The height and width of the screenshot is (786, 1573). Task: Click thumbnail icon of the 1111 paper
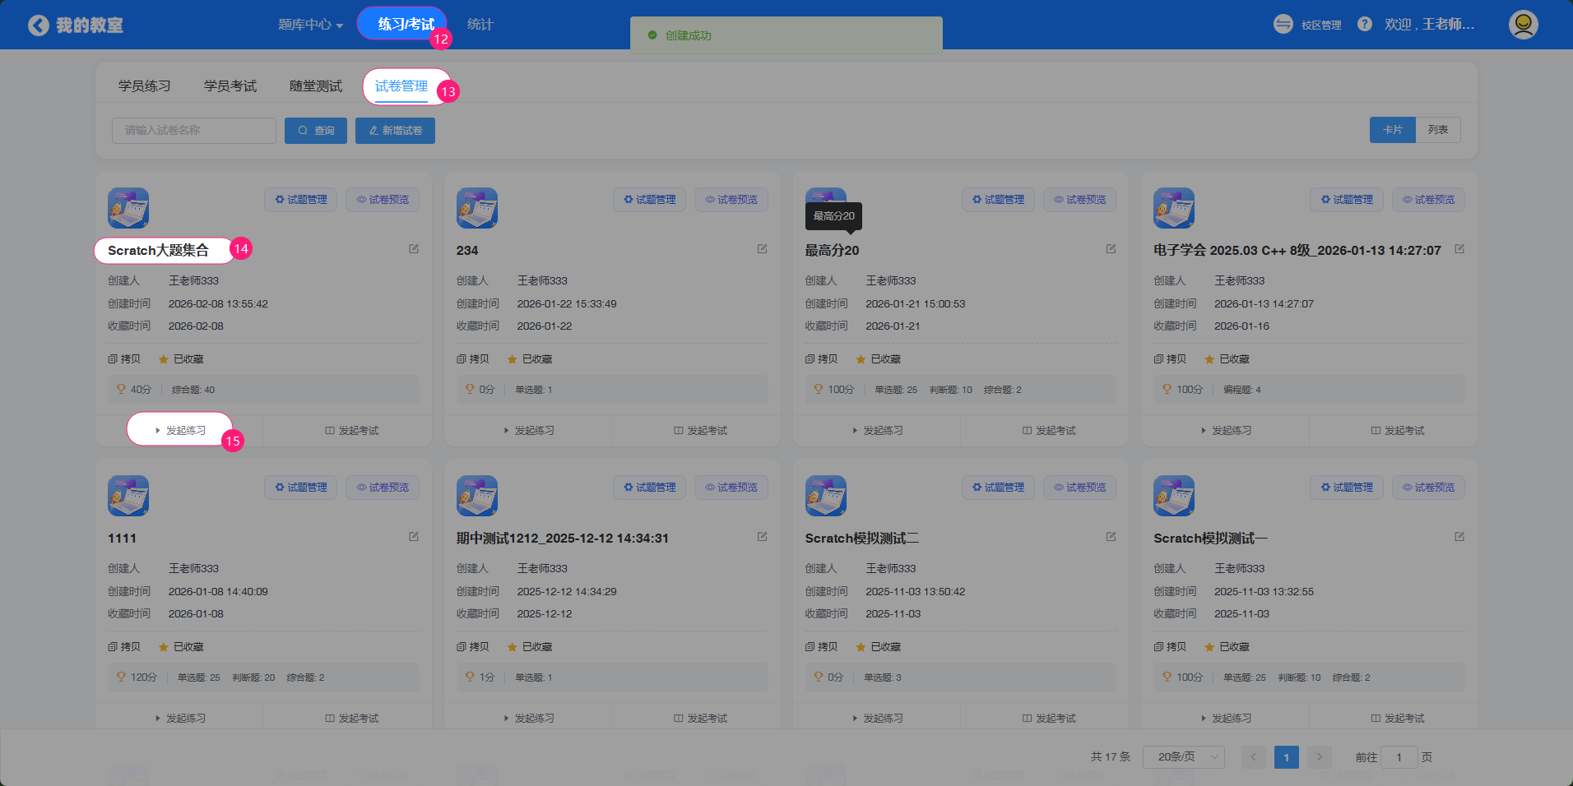click(x=128, y=496)
